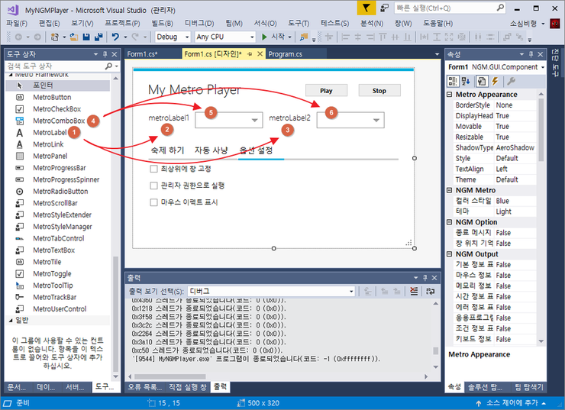565x410 pixels.
Task: Switch to the '자동 사냥' tab in the form
Action: click(211, 150)
